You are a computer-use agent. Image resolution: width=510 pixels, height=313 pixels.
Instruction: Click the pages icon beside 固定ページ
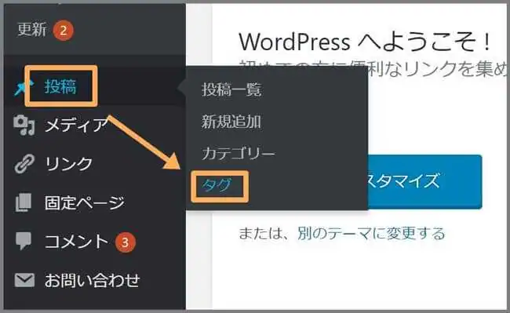(24, 202)
